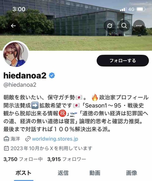Select the 画像 tab
Screen dimensions: 152x181
point(131,173)
